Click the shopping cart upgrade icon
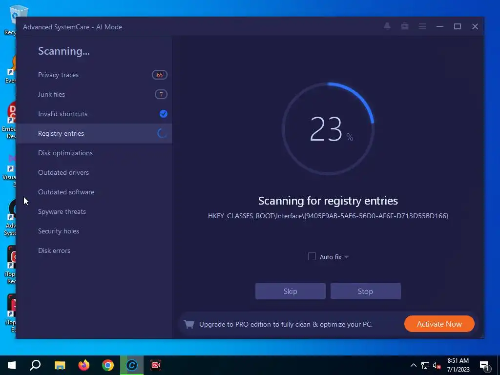The width and height of the screenshot is (500, 375). pos(189,324)
